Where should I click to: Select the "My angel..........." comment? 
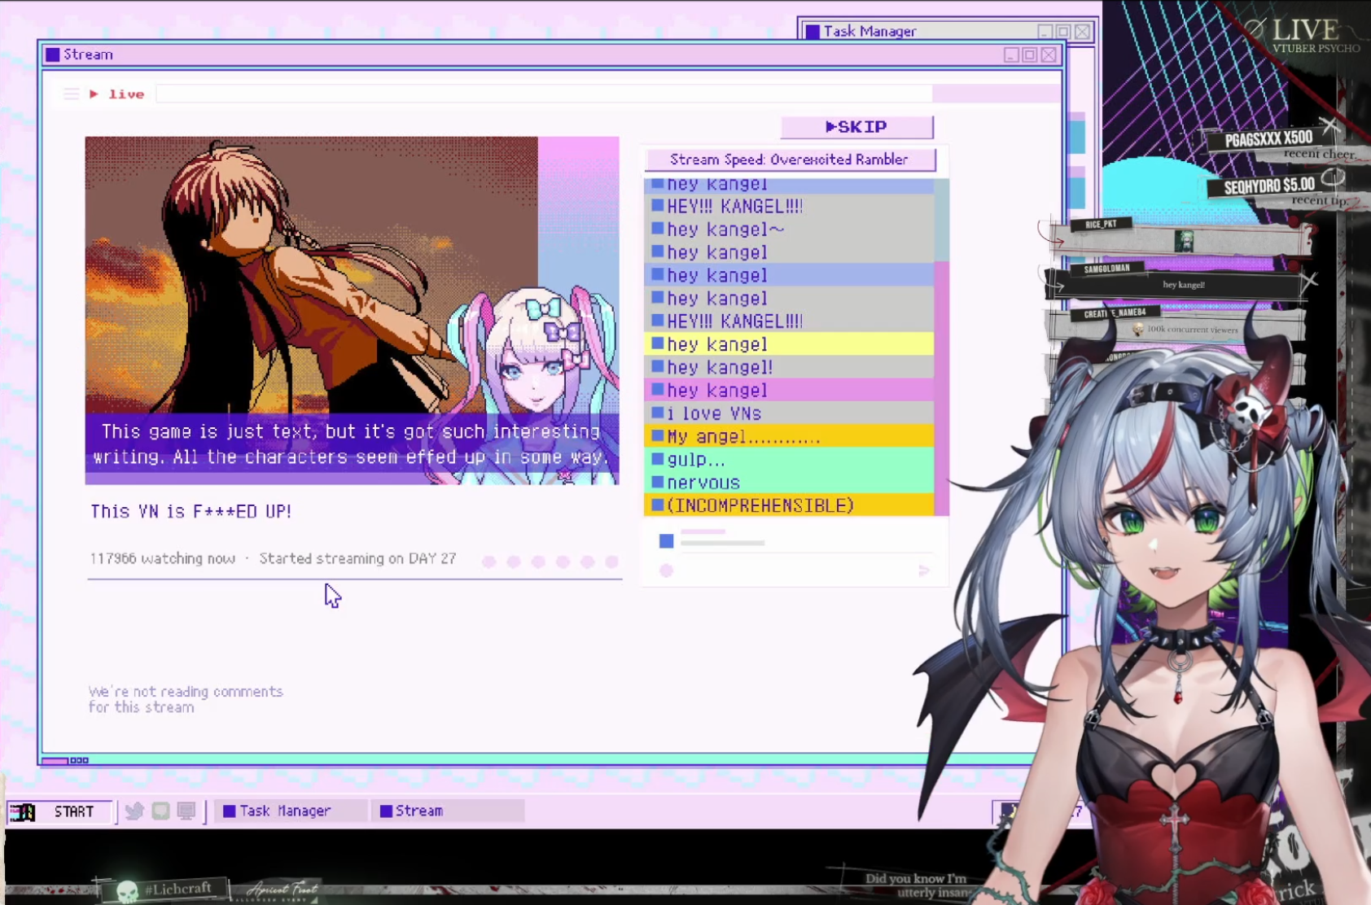coord(789,437)
